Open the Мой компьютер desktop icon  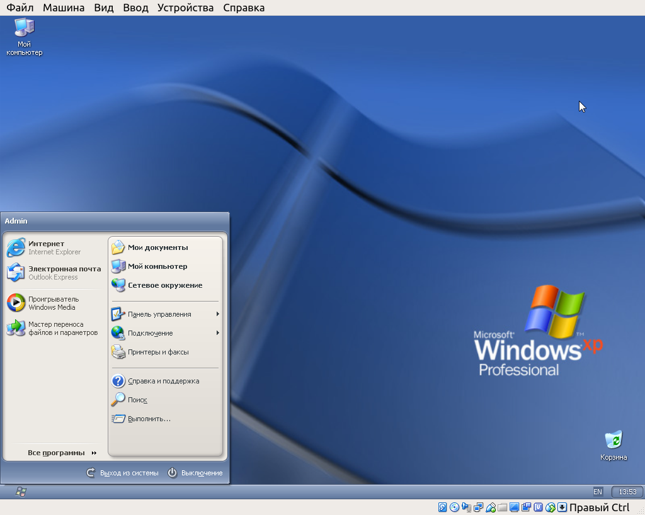(x=25, y=37)
